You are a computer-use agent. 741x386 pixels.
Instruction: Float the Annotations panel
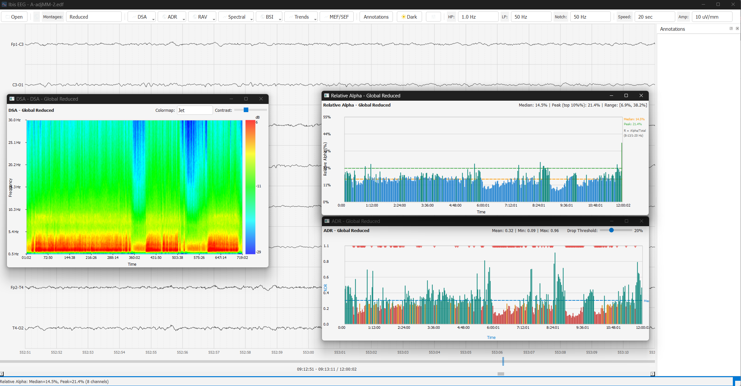pyautogui.click(x=731, y=28)
